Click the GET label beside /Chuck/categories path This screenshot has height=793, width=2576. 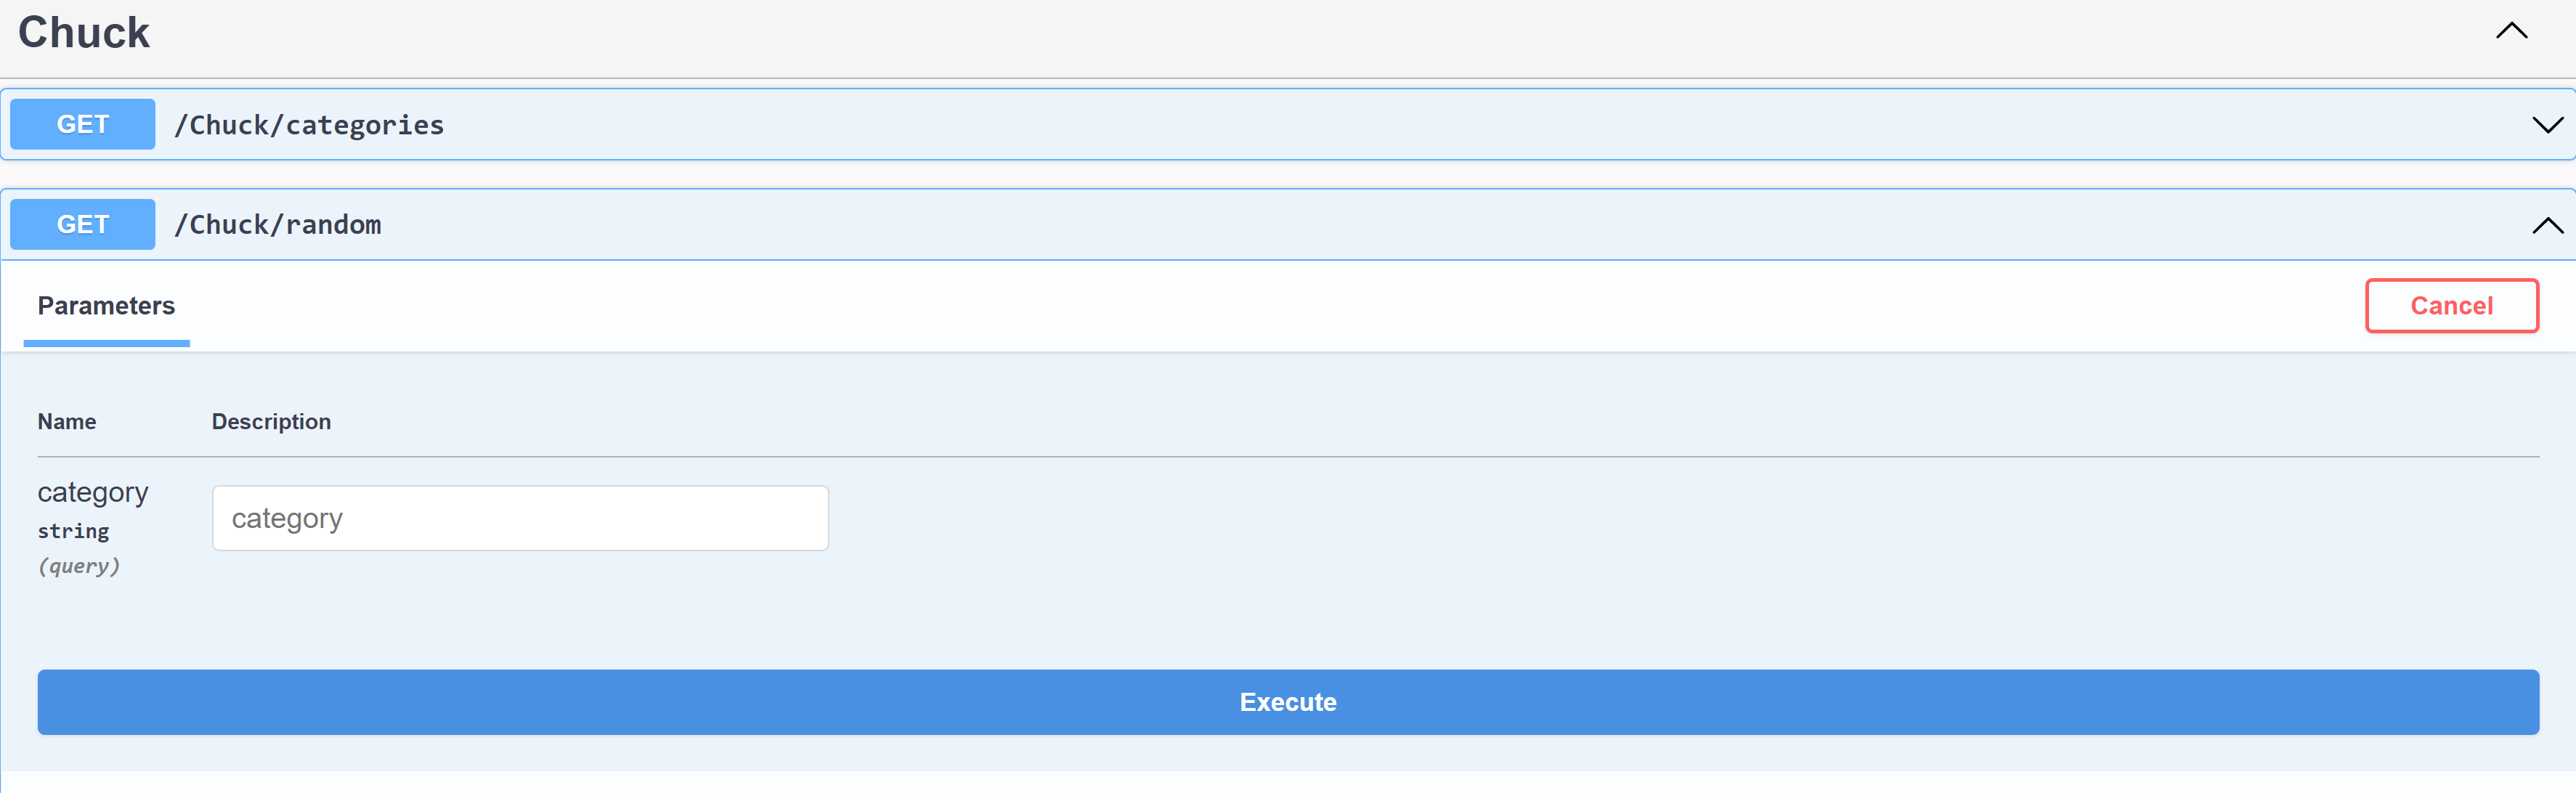tap(82, 123)
